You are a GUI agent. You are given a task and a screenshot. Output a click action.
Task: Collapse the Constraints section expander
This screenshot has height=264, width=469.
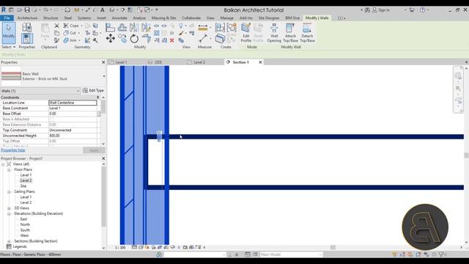pos(97,98)
